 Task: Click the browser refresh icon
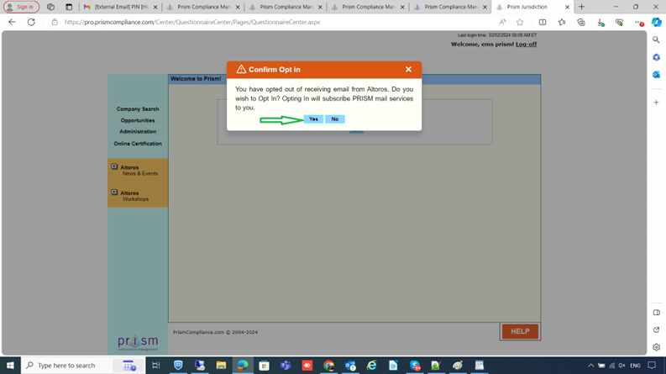pyautogui.click(x=31, y=23)
